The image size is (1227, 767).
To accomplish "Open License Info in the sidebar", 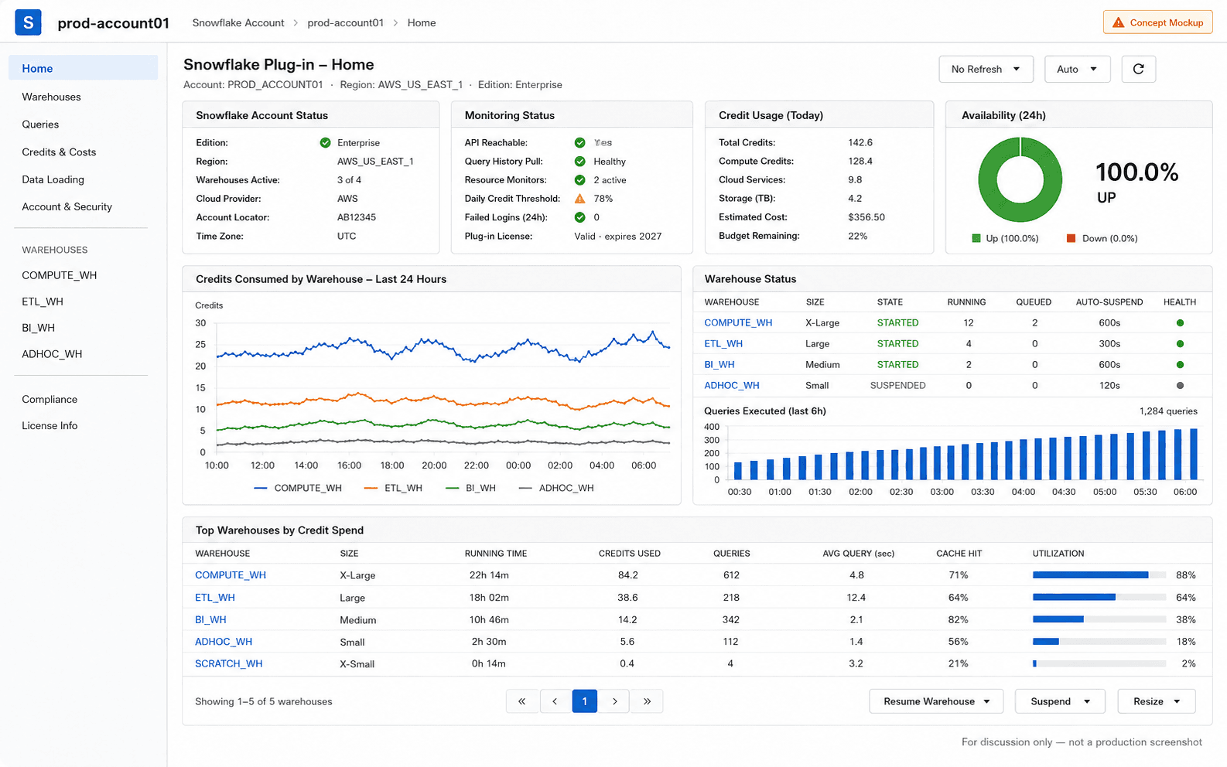I will (x=50, y=425).
